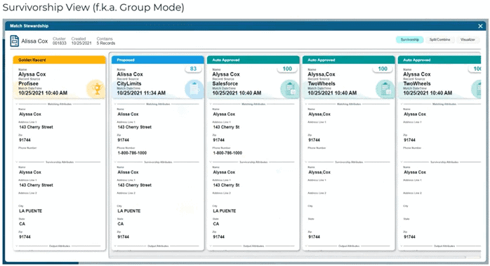Screen dimensions: 490x266
Task: Close the Match Stewardship window
Action: [x=480, y=26]
